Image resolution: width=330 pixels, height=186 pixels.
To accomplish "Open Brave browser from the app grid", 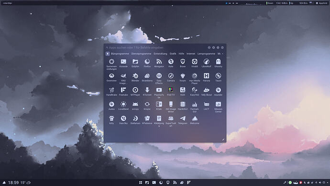I will click(183, 63).
